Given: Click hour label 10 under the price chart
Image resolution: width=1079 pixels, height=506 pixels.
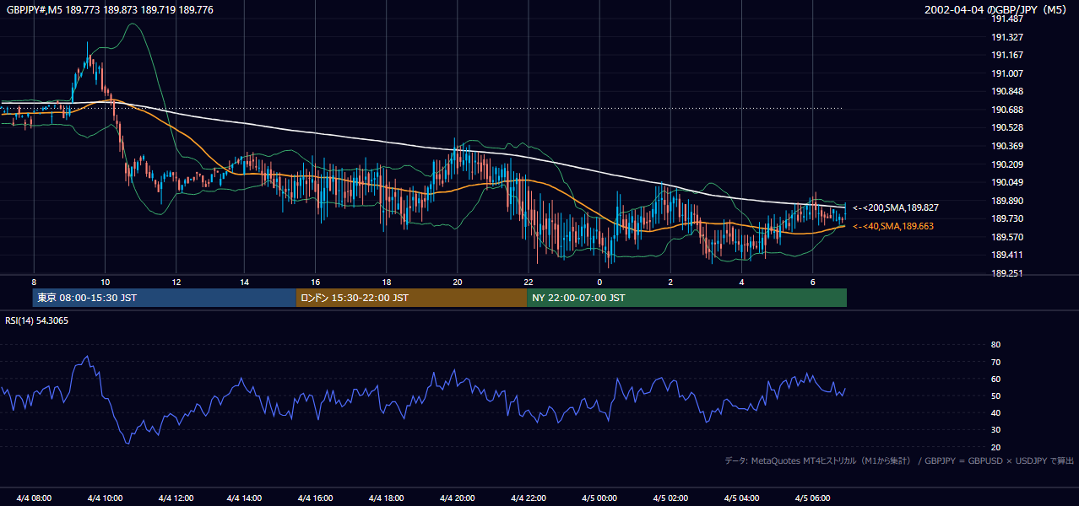Looking at the screenshot, I should (105, 282).
